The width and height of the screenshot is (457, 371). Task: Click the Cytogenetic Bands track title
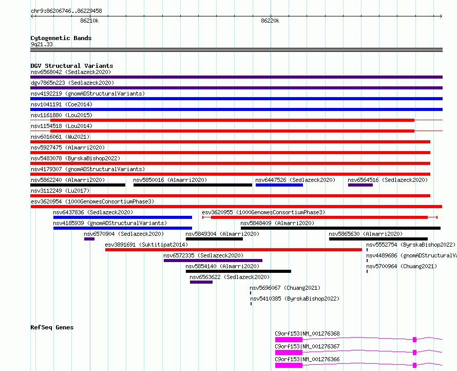[61, 38]
